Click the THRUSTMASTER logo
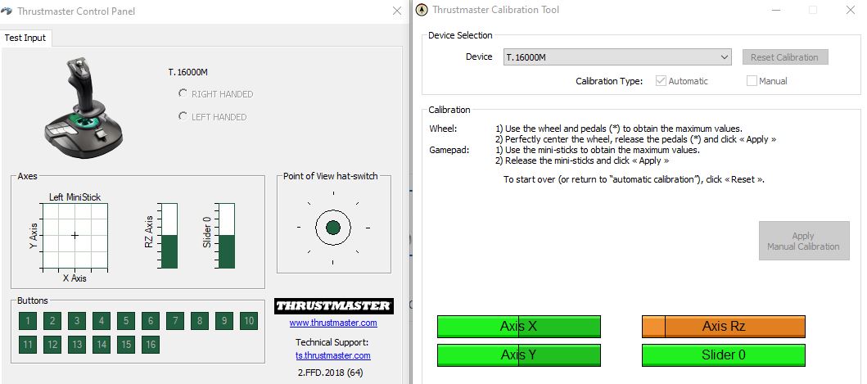Viewport: 867px width, 384px height. tap(333, 306)
